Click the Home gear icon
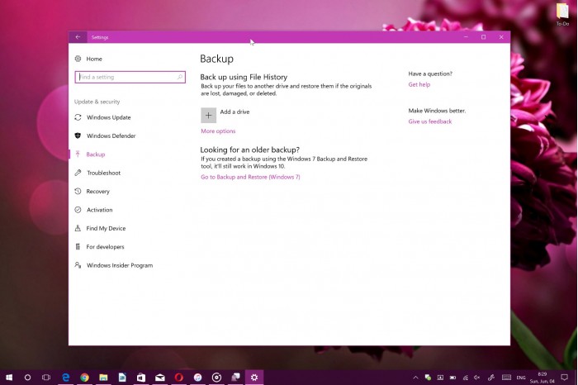This screenshot has width=578, height=385. point(78,59)
